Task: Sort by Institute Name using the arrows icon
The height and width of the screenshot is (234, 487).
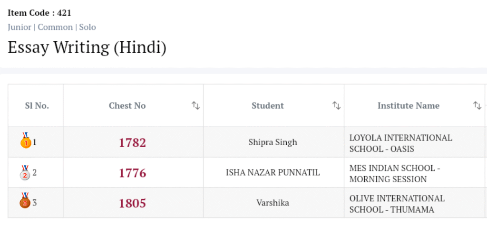Action: coord(477,106)
